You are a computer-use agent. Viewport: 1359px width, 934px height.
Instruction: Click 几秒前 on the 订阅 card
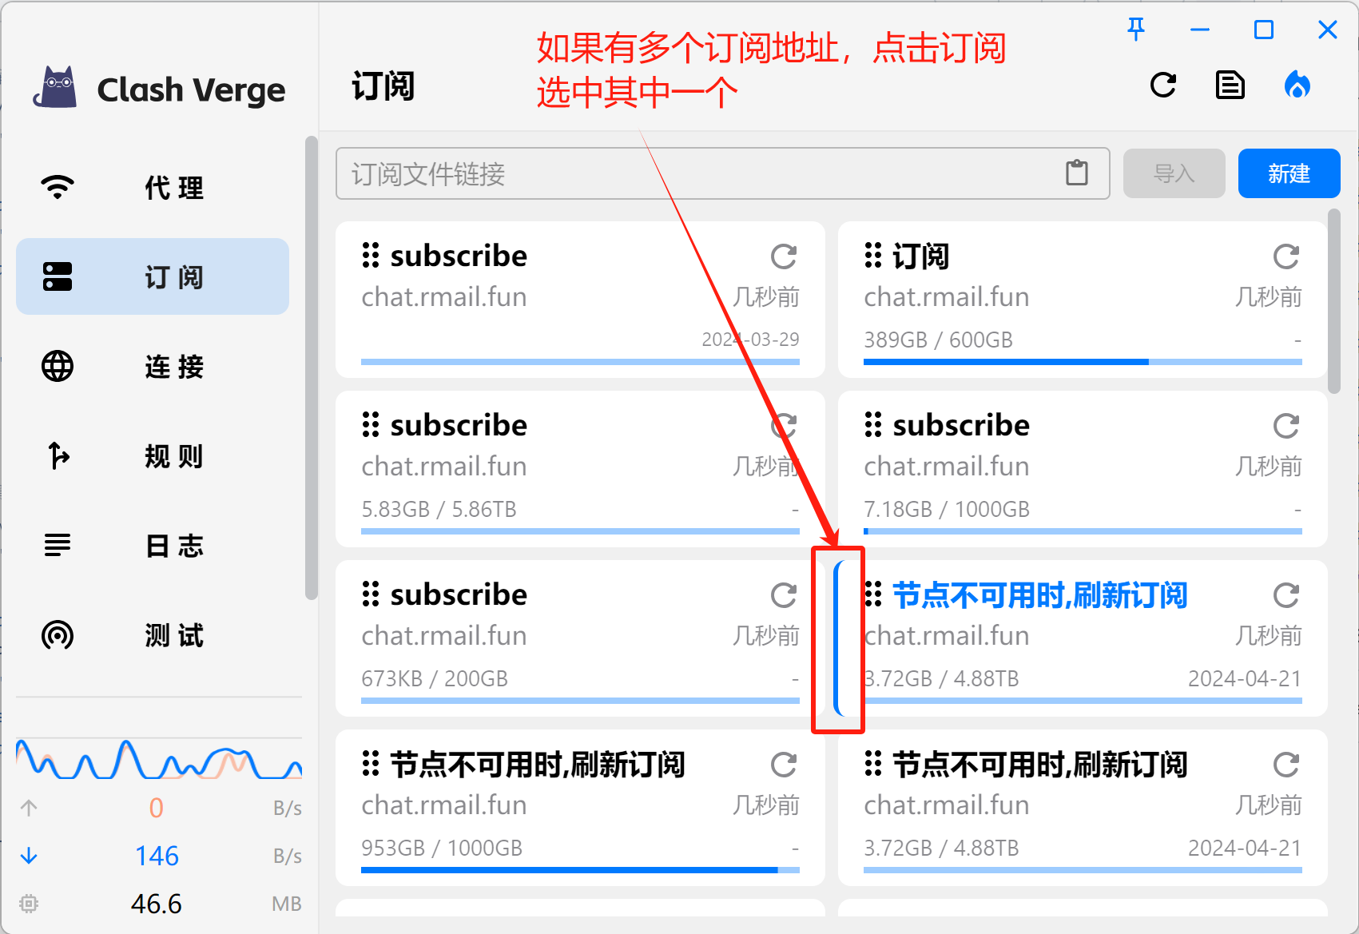tap(1268, 297)
